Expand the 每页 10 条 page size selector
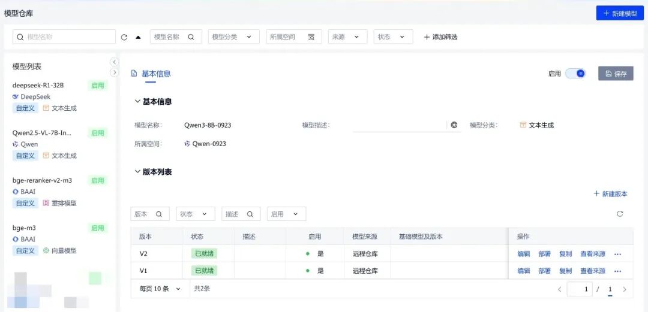This screenshot has height=312, width=648. [x=160, y=289]
